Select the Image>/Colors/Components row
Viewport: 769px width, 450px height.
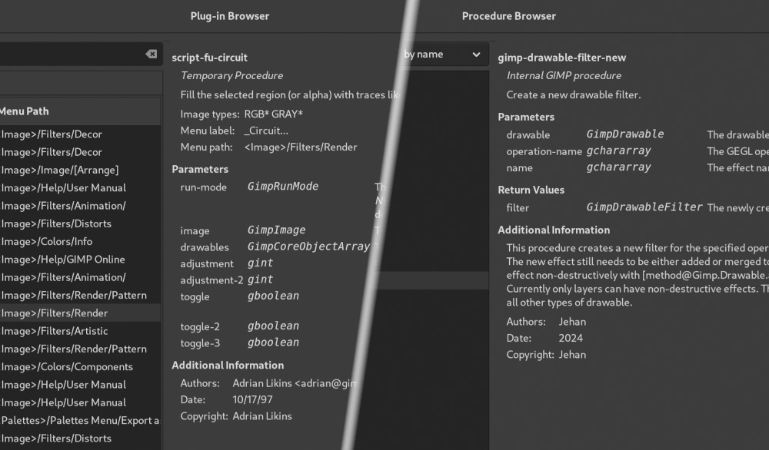[80, 367]
